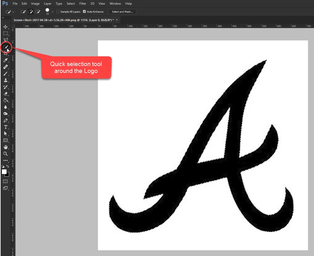This screenshot has width=314, height=256.
Task: Open the Help menu
Action: pos(128,4)
